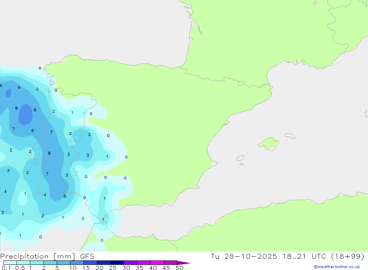Click the '10' legend scale label
The image size is (368, 270).
coord(73,268)
